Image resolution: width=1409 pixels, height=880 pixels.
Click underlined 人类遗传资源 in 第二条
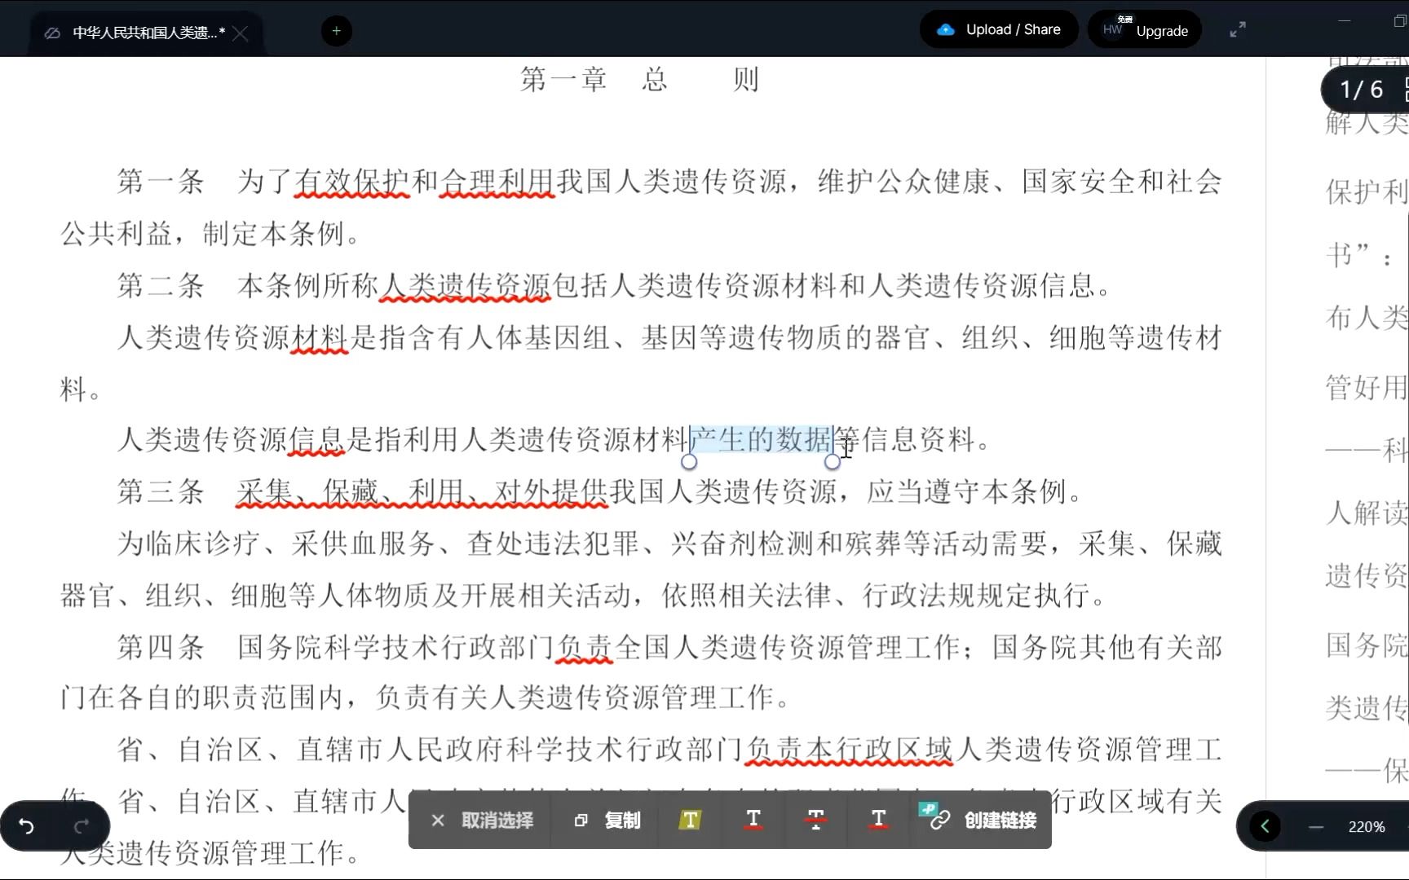coord(465,286)
